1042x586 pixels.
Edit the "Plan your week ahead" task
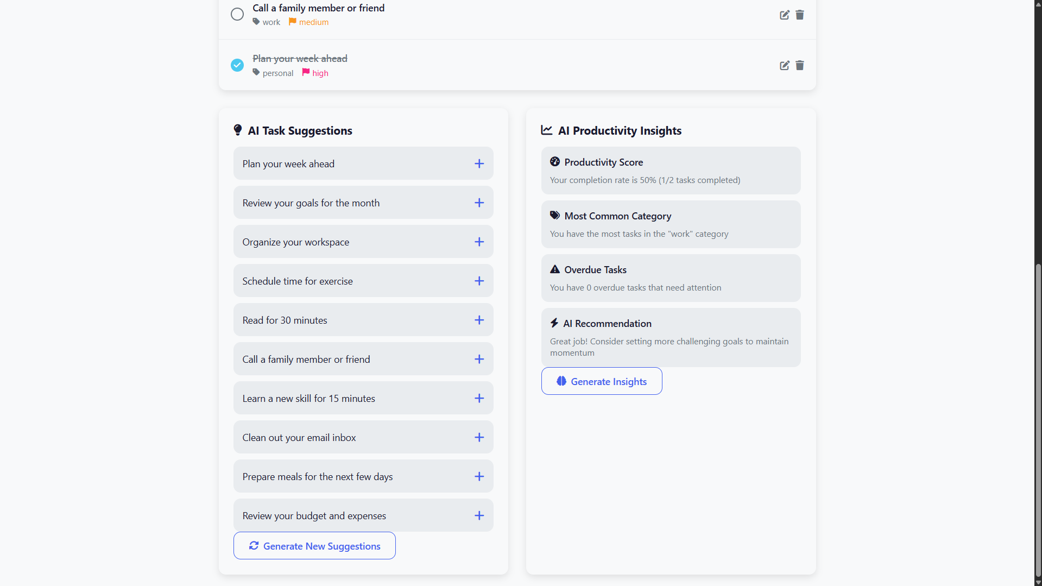(x=784, y=65)
